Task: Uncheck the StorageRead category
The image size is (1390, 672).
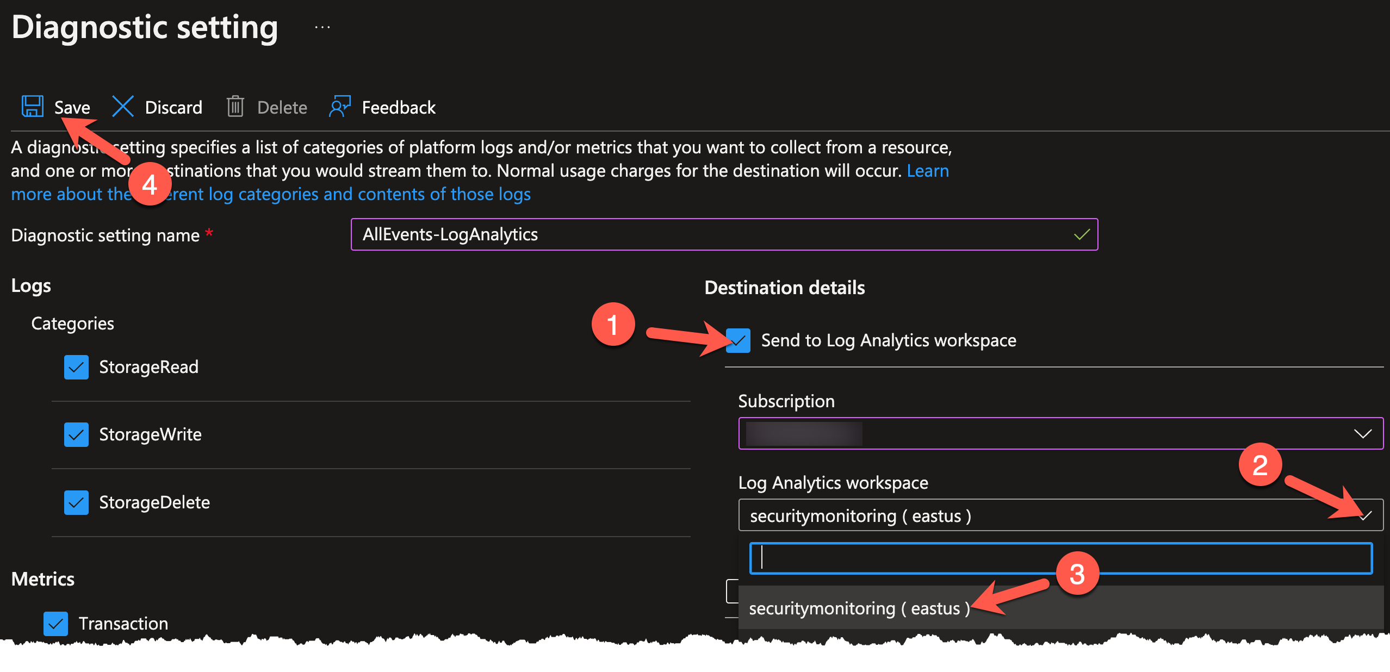Action: 76,366
